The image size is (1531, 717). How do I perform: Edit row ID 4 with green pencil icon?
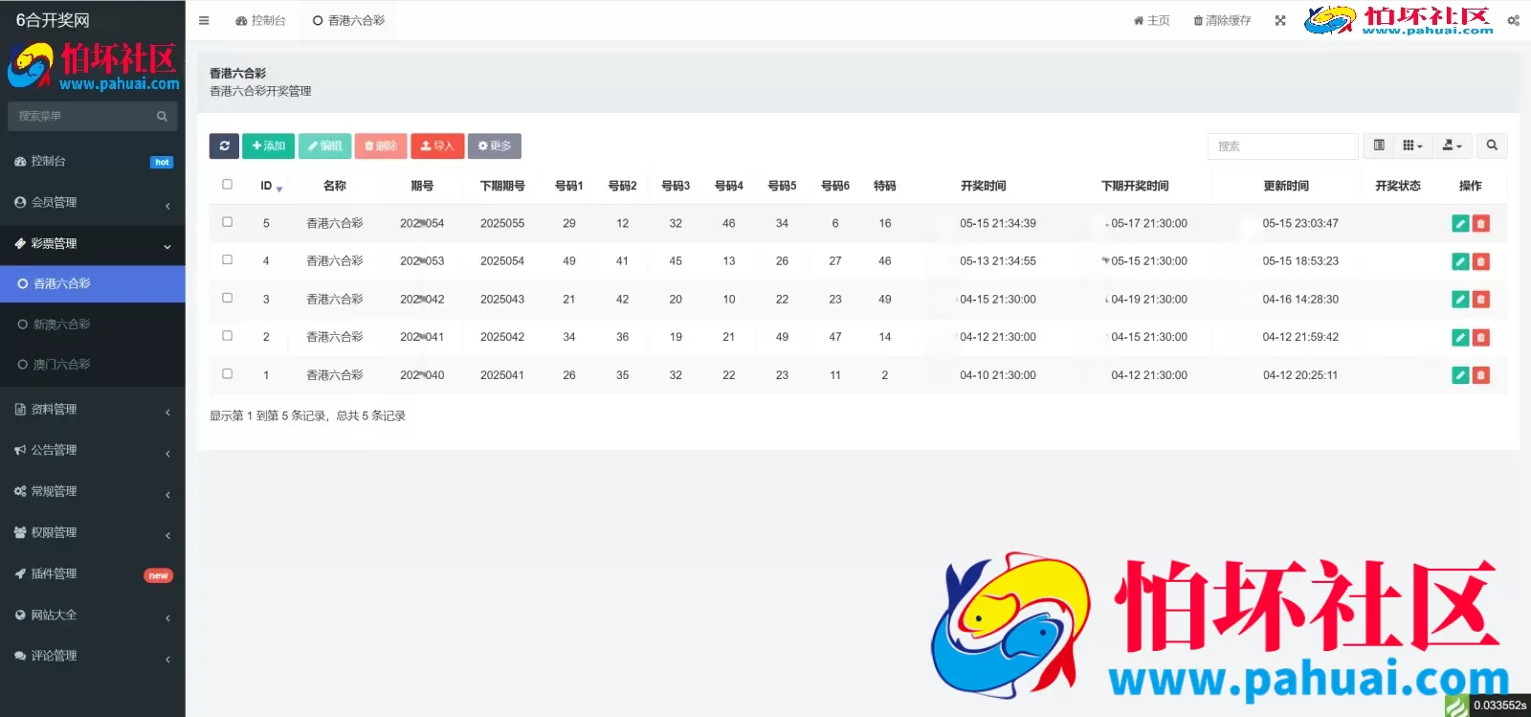[x=1460, y=261]
